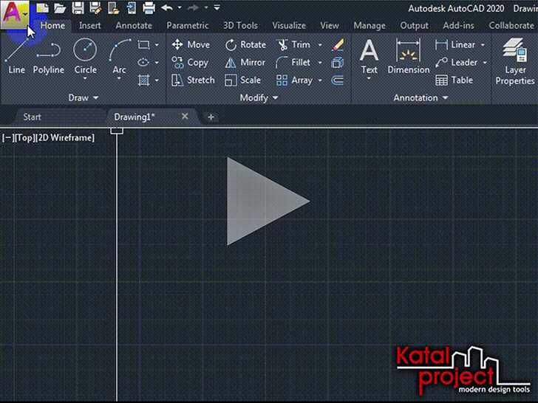This screenshot has height=403, width=538.
Task: Click the [Top] view control label
Action: coord(24,138)
